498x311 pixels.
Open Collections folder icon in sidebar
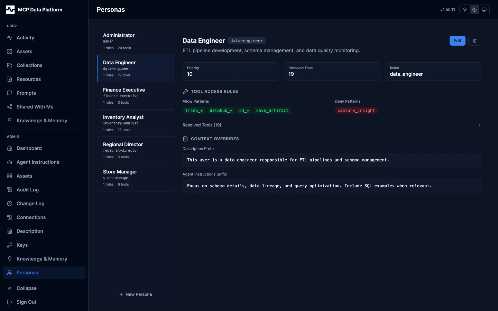[10, 65]
